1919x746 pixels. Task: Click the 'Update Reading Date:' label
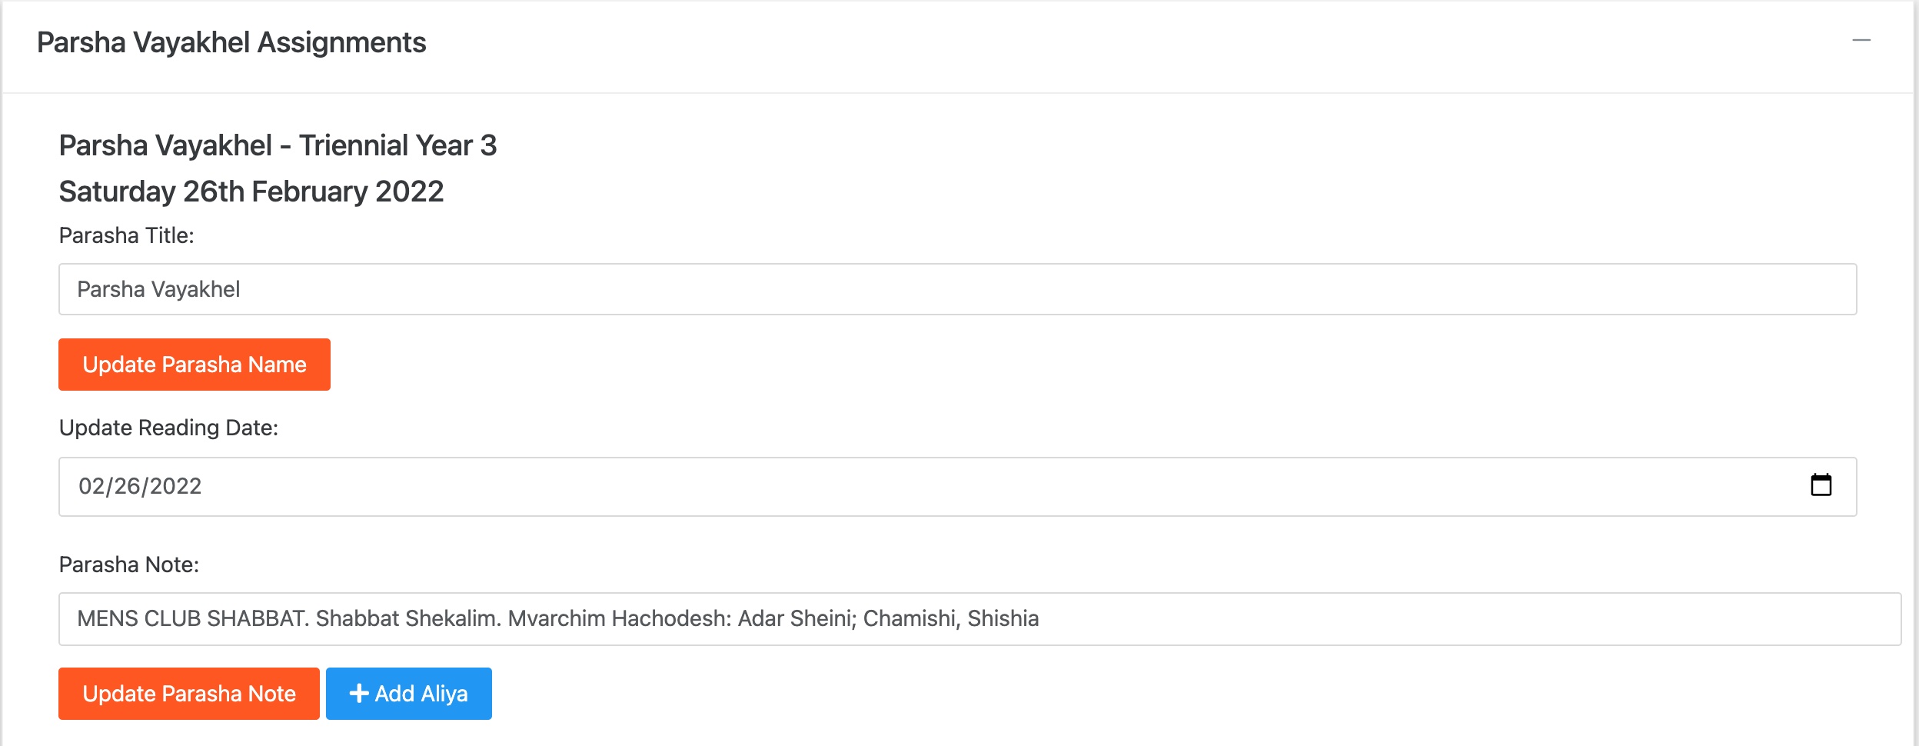[168, 428]
